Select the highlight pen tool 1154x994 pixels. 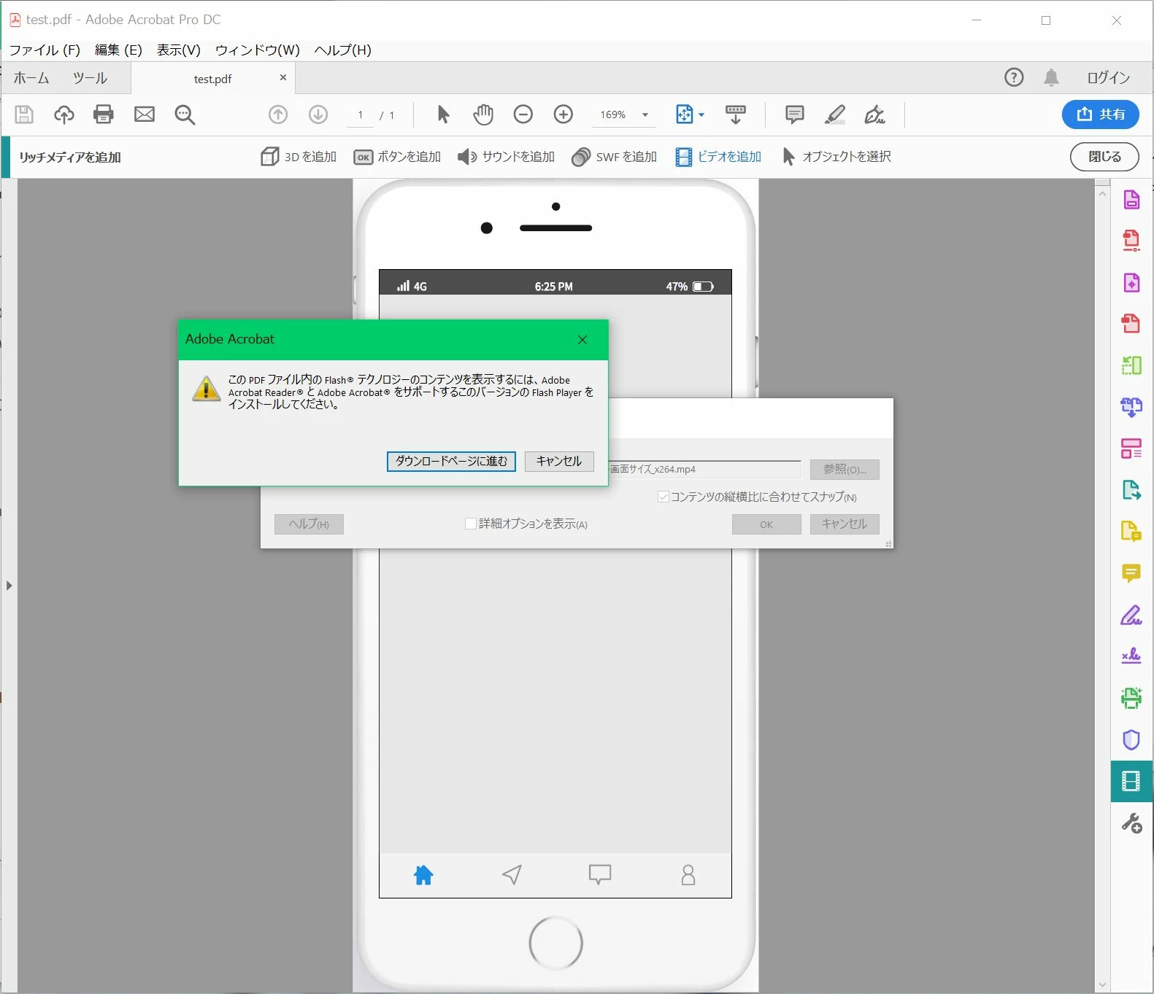coord(835,114)
